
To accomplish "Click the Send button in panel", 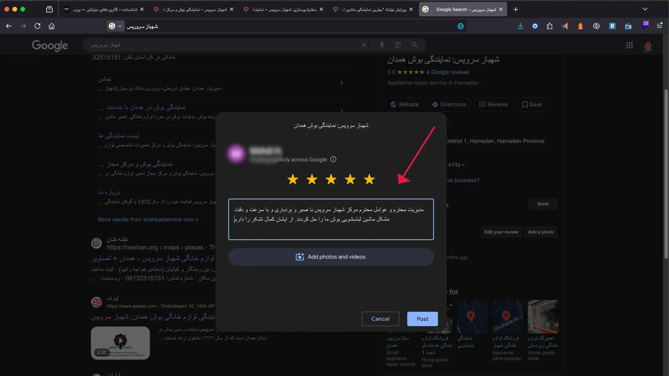I will tap(543, 204).
